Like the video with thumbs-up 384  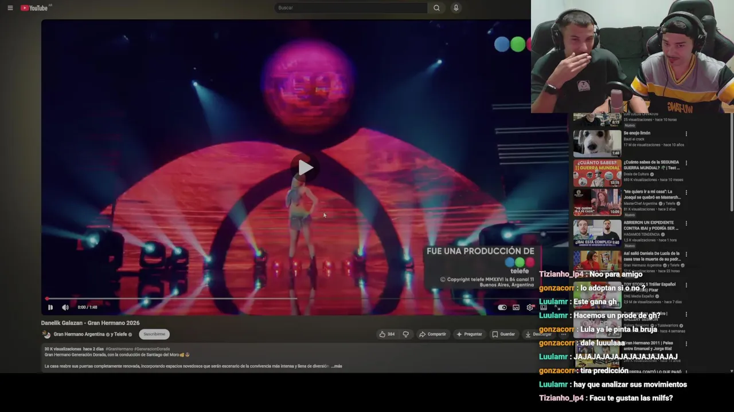click(387, 334)
